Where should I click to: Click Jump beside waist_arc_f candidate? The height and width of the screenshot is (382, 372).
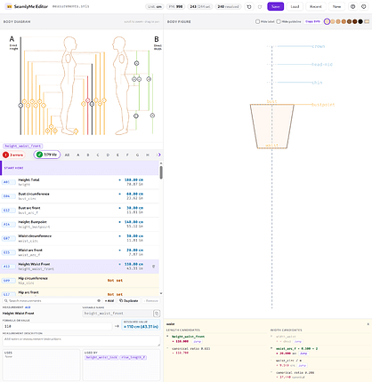(x=303, y=354)
